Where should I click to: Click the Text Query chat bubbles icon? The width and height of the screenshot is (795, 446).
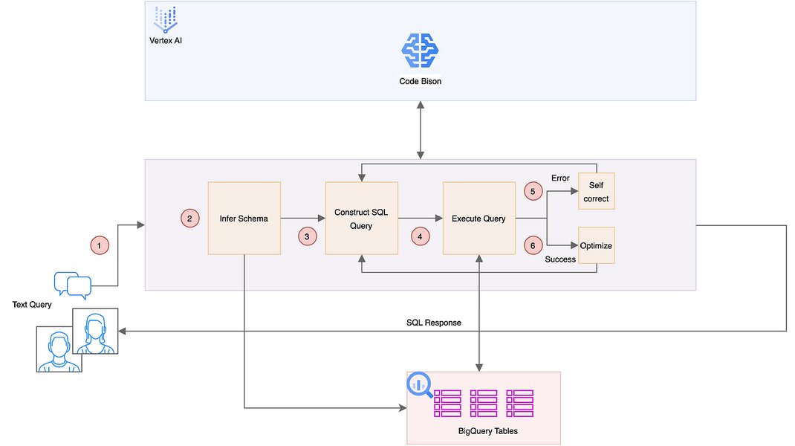(73, 285)
